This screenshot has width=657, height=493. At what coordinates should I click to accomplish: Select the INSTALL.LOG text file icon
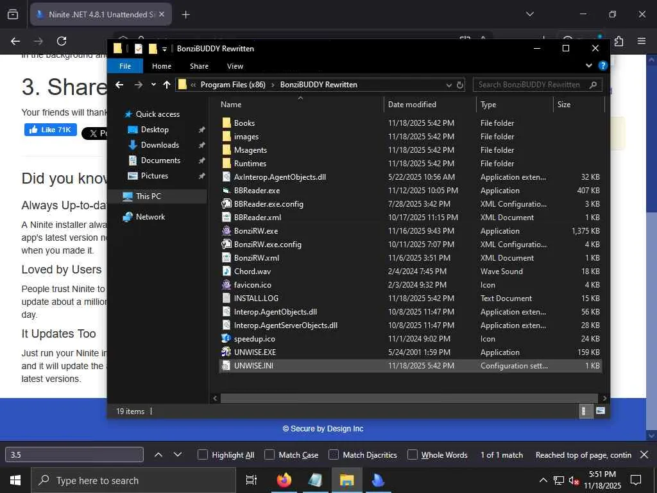point(226,298)
